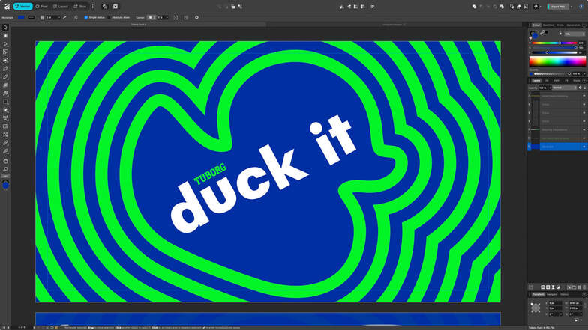This screenshot has height=330, width=588.
Task: Toggle the Single radius checkbox
Action: (x=86, y=16)
